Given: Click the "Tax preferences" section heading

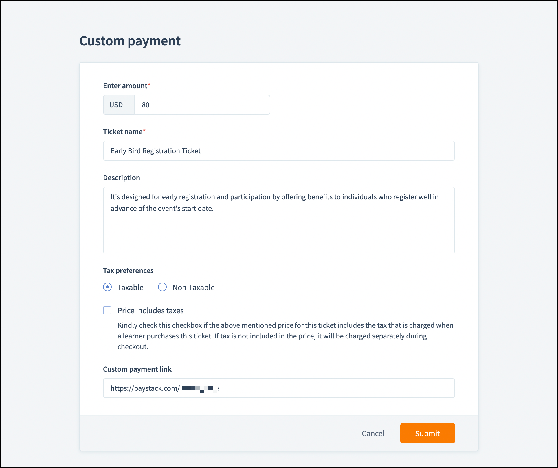Looking at the screenshot, I should [128, 271].
